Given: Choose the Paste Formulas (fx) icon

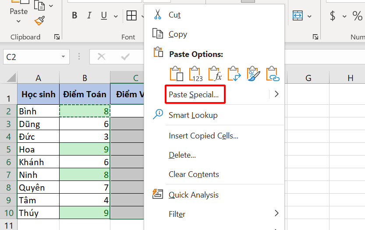Looking at the screenshot, I should 215,74.
